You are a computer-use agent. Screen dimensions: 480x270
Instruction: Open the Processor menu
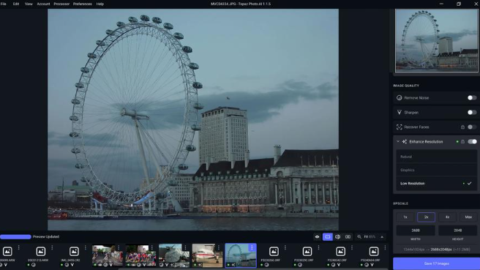click(x=61, y=4)
